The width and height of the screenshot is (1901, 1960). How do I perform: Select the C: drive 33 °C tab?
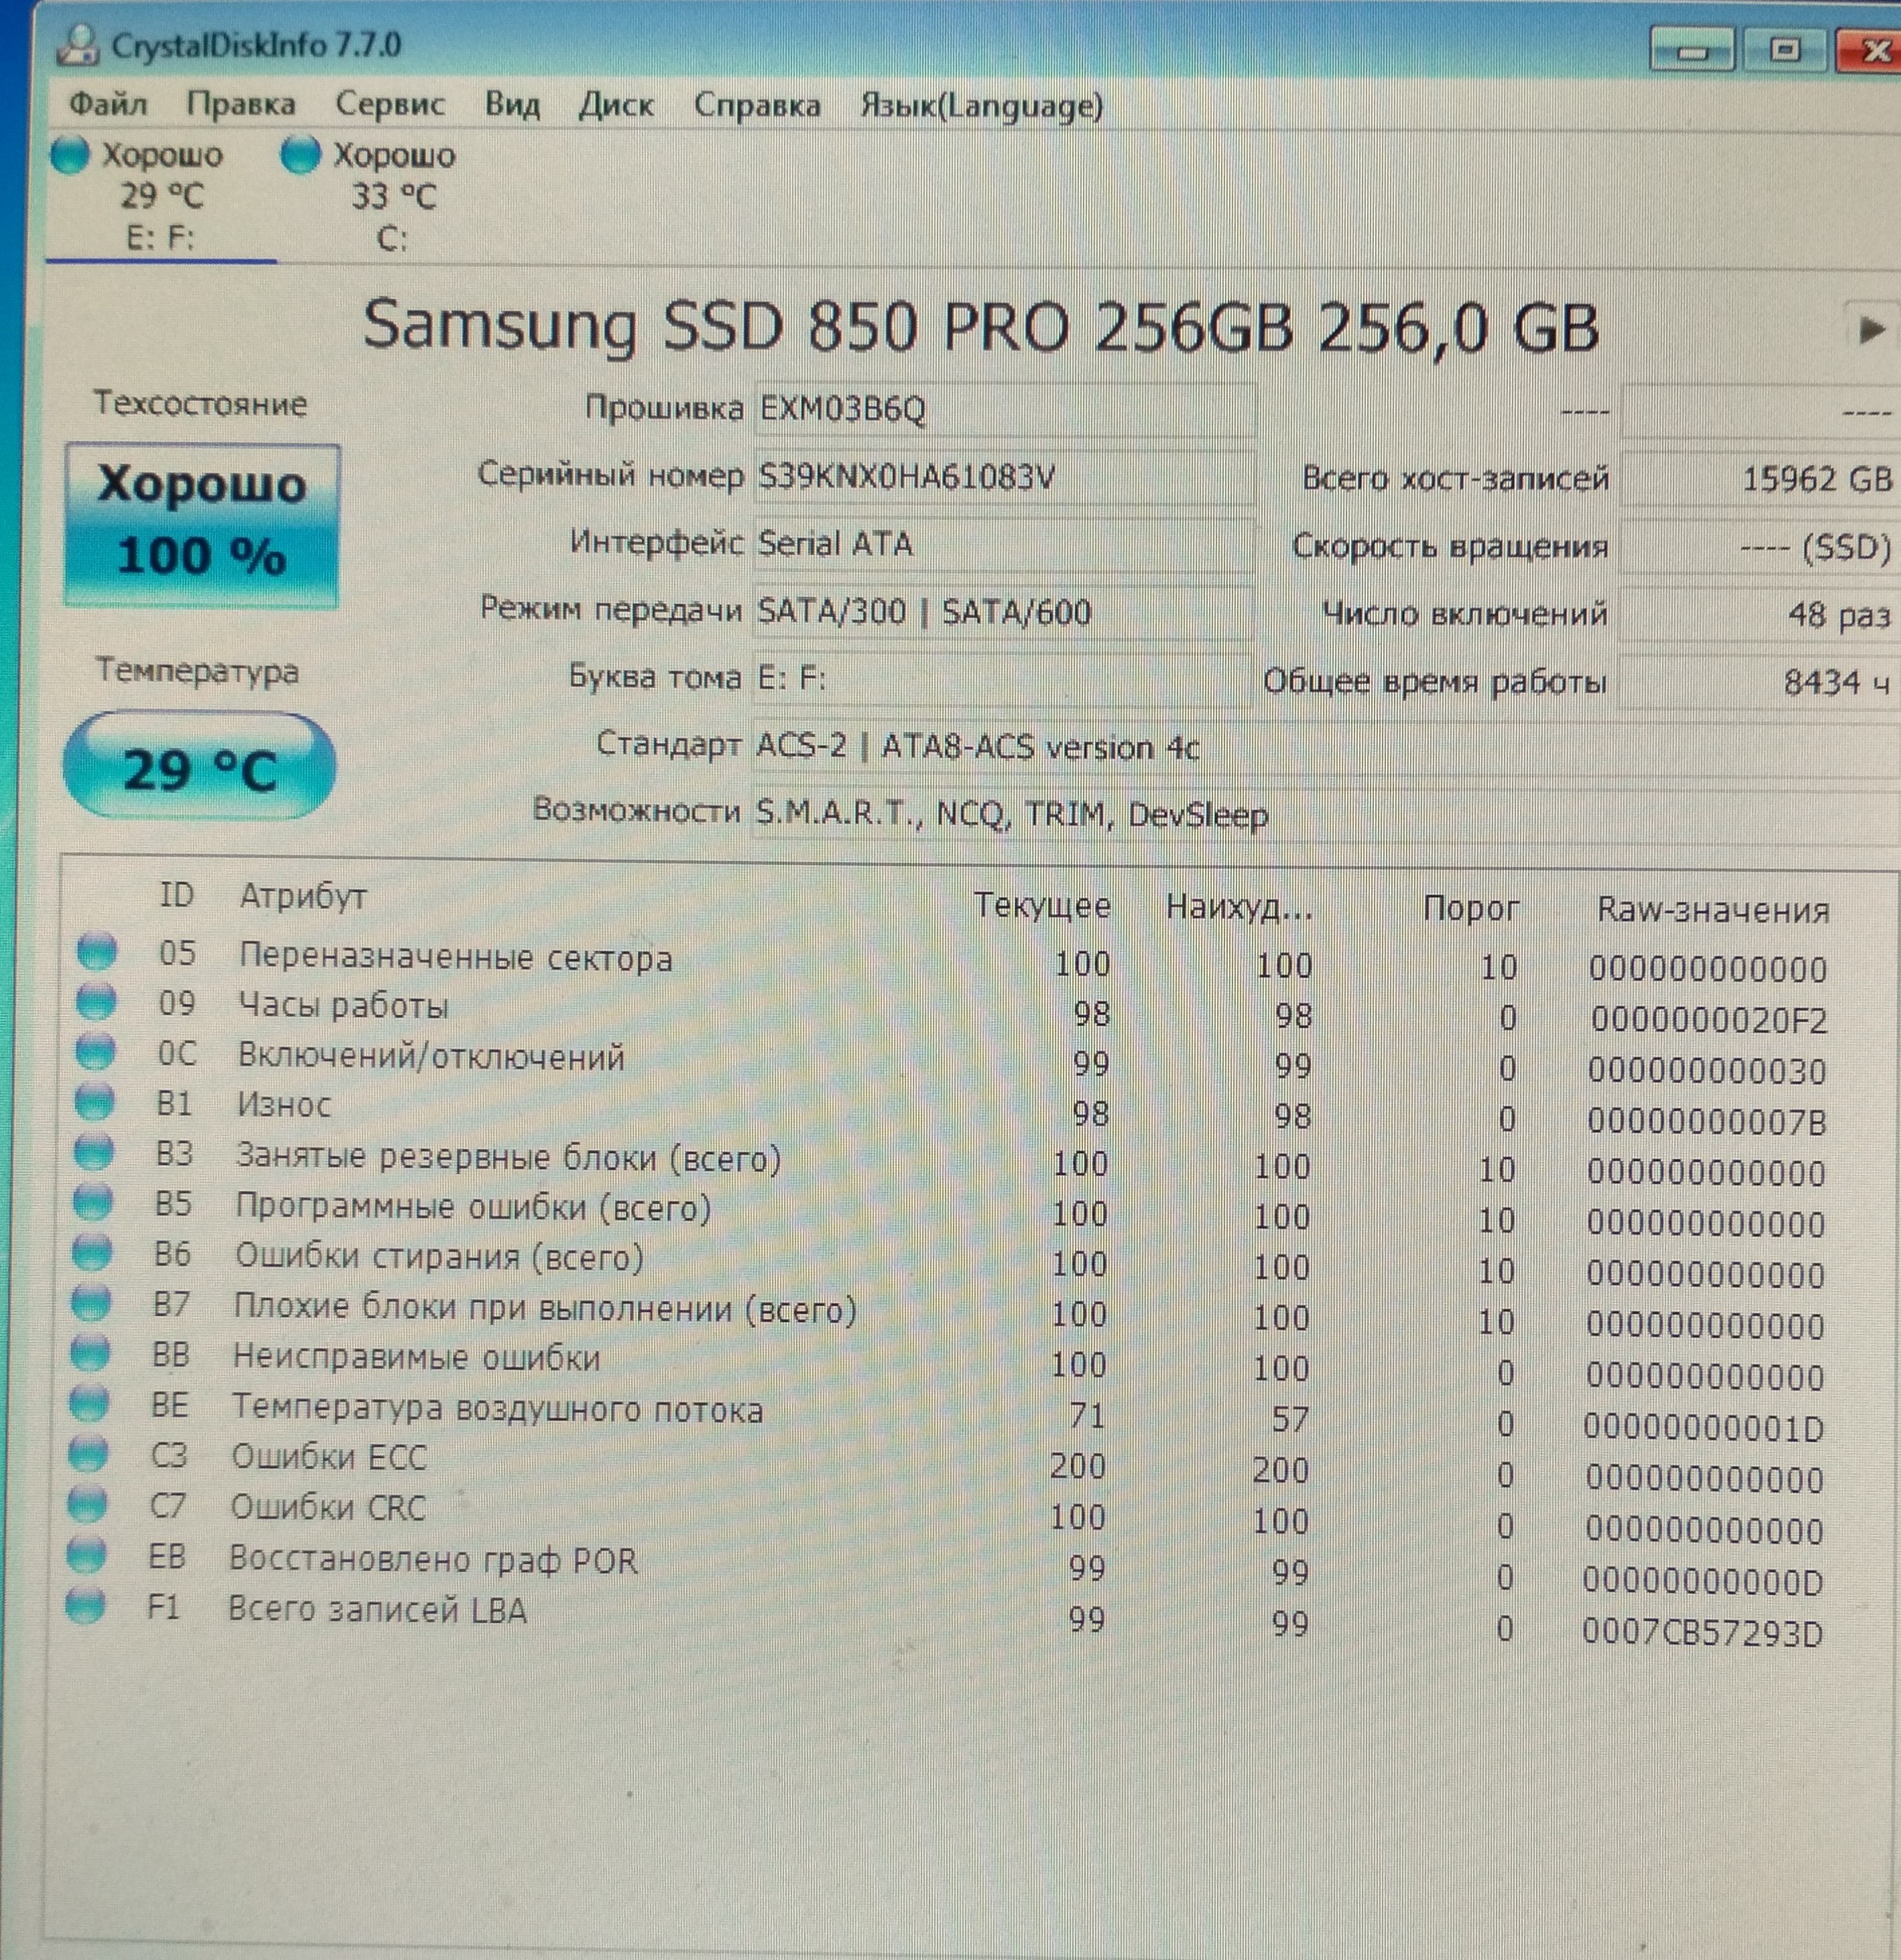click(392, 197)
